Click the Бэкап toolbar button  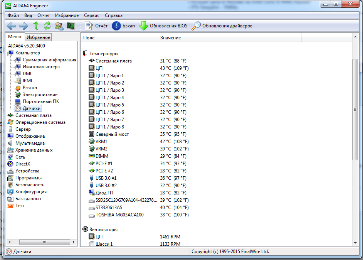click(x=123, y=26)
